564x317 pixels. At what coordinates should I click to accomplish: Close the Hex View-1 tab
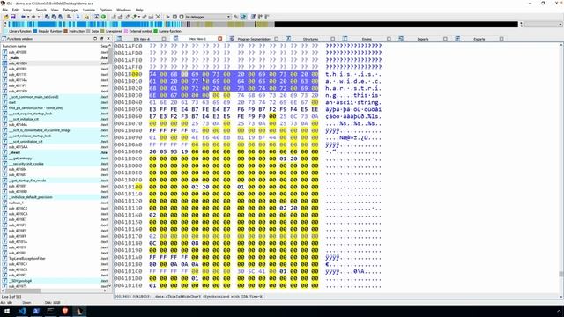pyautogui.click(x=219, y=39)
